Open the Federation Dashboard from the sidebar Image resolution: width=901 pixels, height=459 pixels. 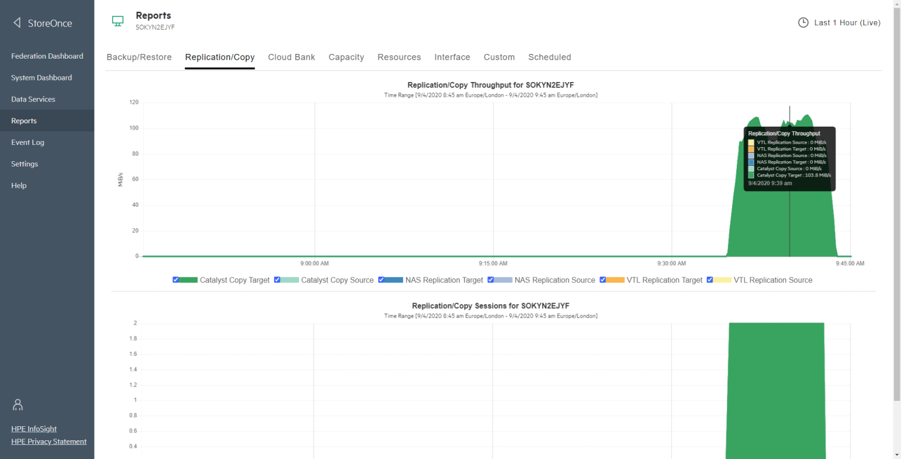pyautogui.click(x=47, y=56)
